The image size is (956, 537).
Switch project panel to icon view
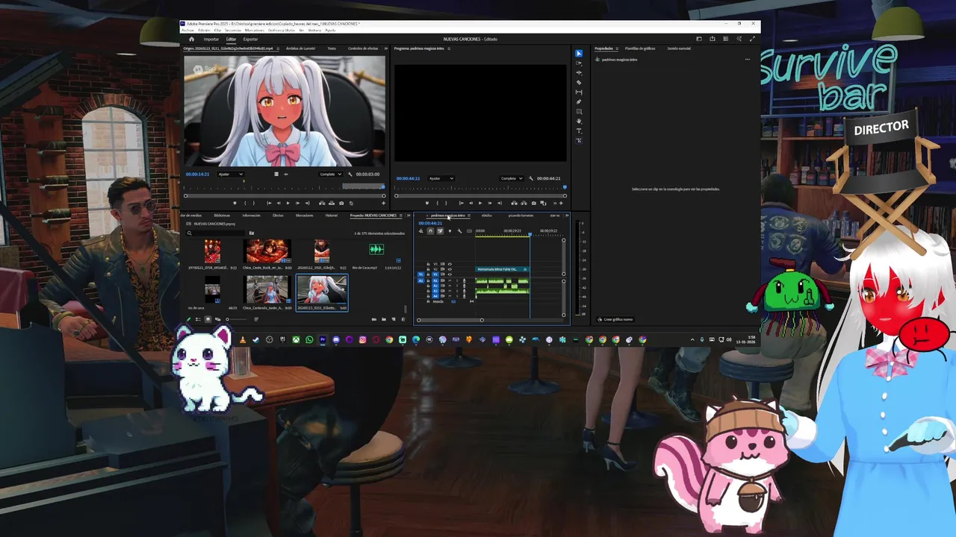(x=208, y=319)
